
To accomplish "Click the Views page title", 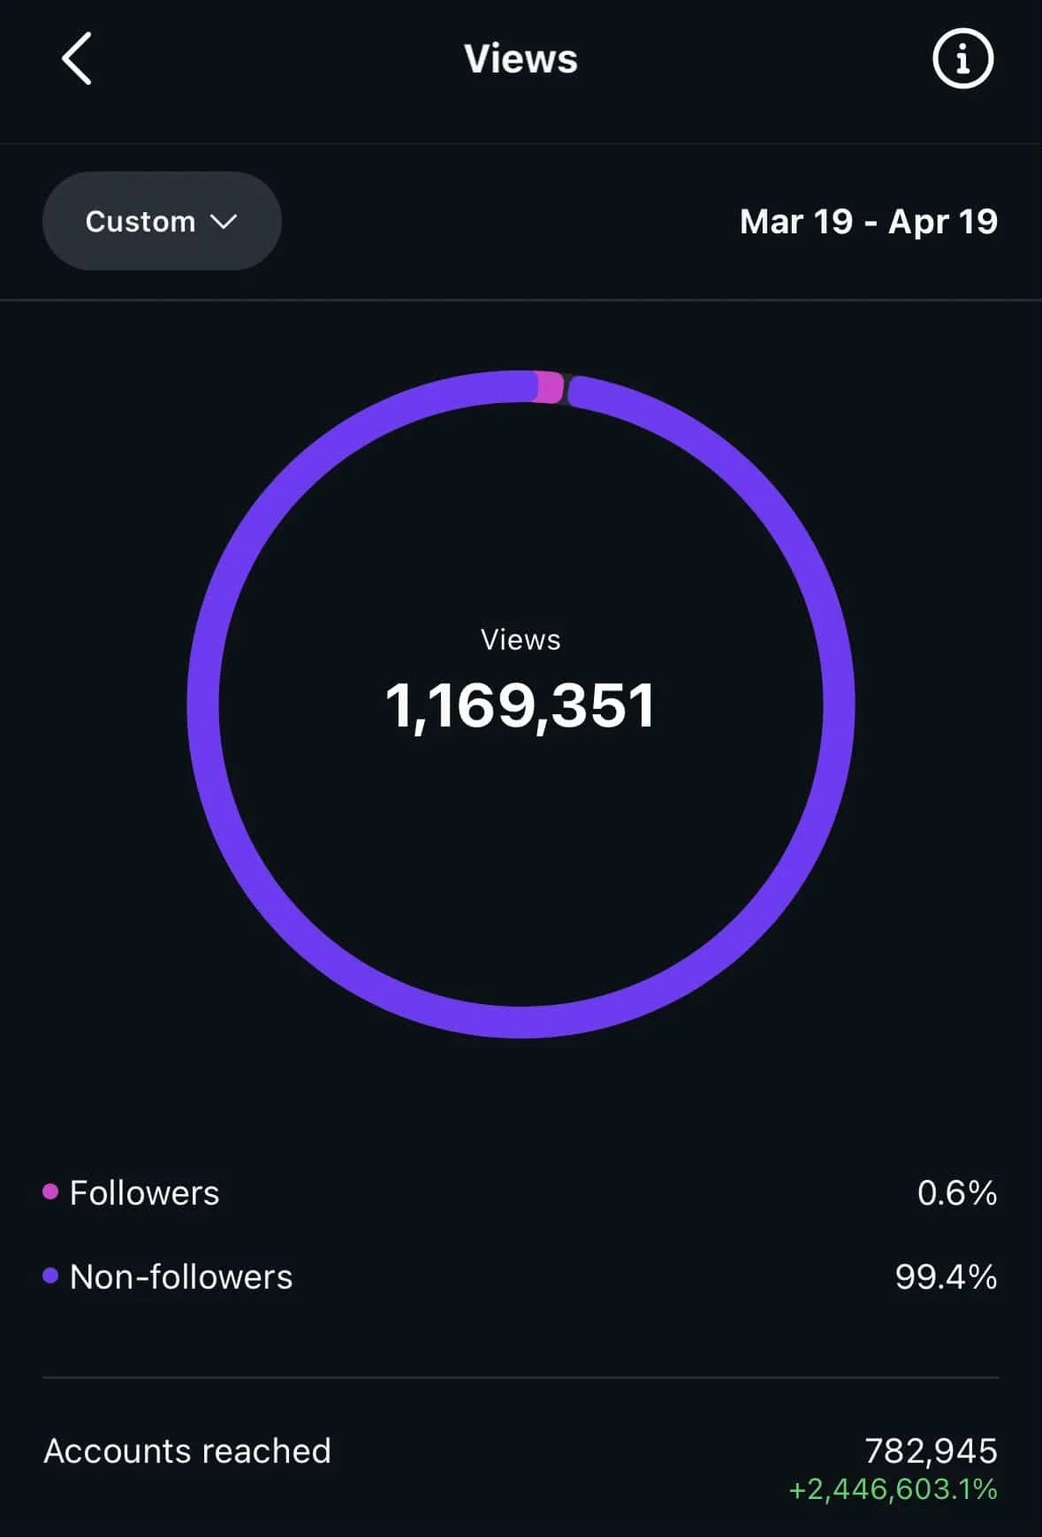I will click(521, 59).
